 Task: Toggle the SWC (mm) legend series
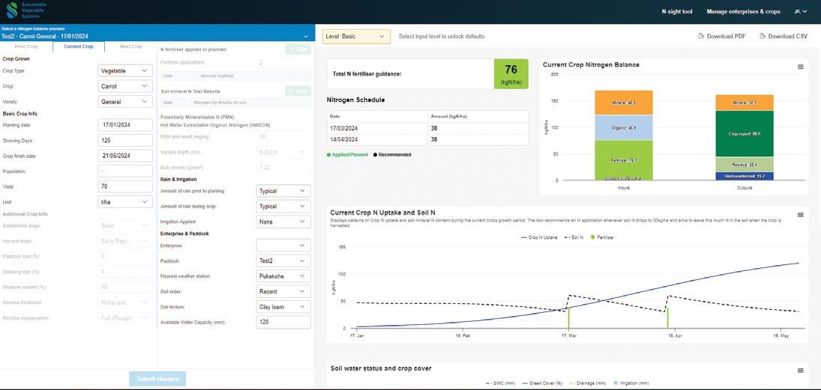(x=500, y=383)
